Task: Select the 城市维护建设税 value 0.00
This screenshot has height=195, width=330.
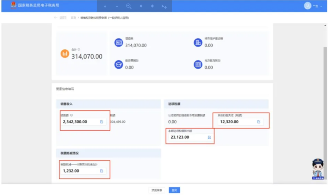Action: pyautogui.click(x=209, y=45)
